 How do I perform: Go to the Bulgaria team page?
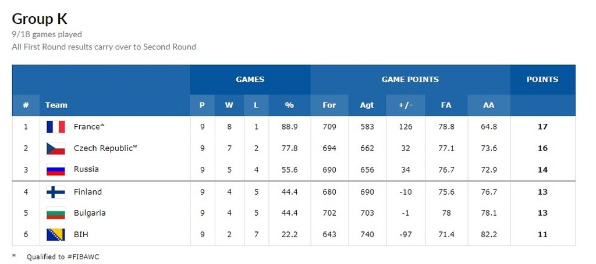(90, 213)
